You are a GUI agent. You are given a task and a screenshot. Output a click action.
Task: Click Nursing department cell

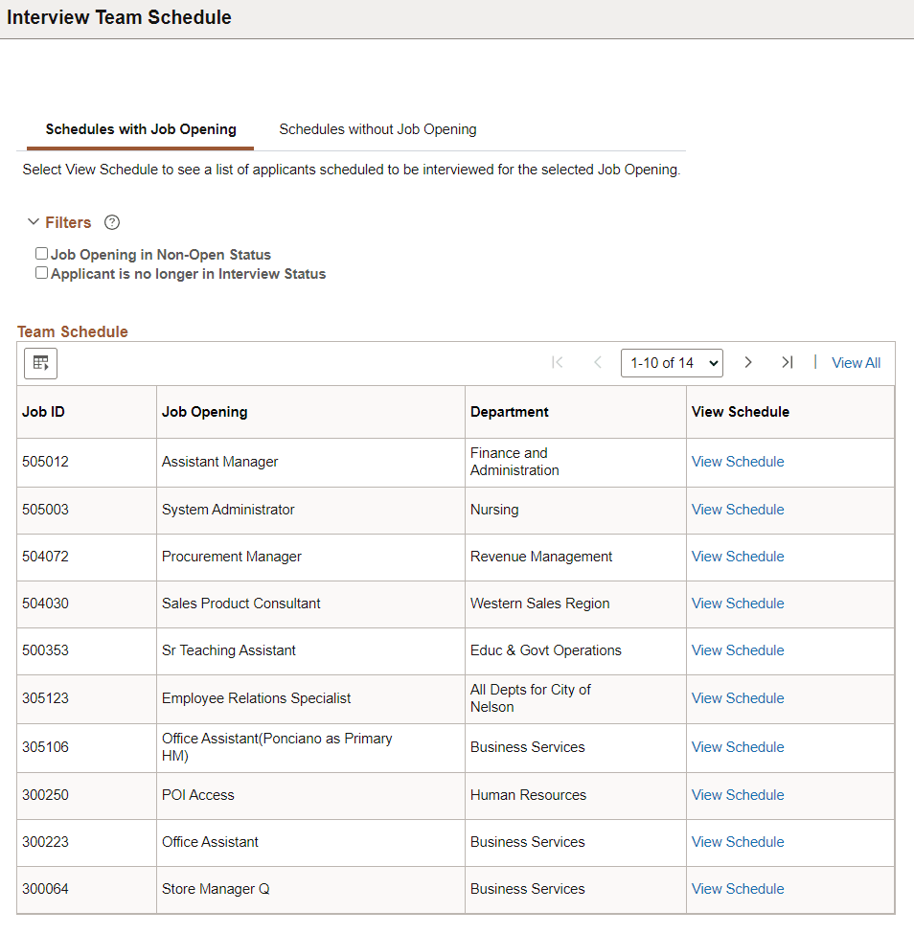point(576,510)
